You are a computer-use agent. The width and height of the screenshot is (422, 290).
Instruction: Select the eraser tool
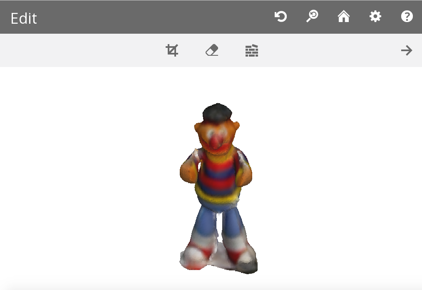(212, 50)
